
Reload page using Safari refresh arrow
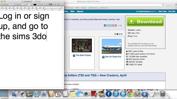click(163, 5)
